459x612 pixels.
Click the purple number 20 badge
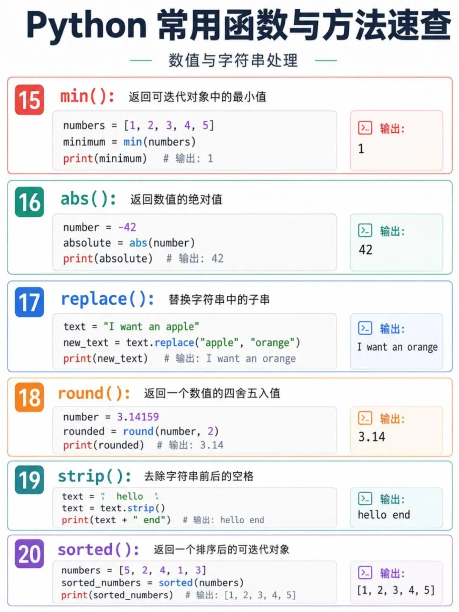tap(29, 553)
